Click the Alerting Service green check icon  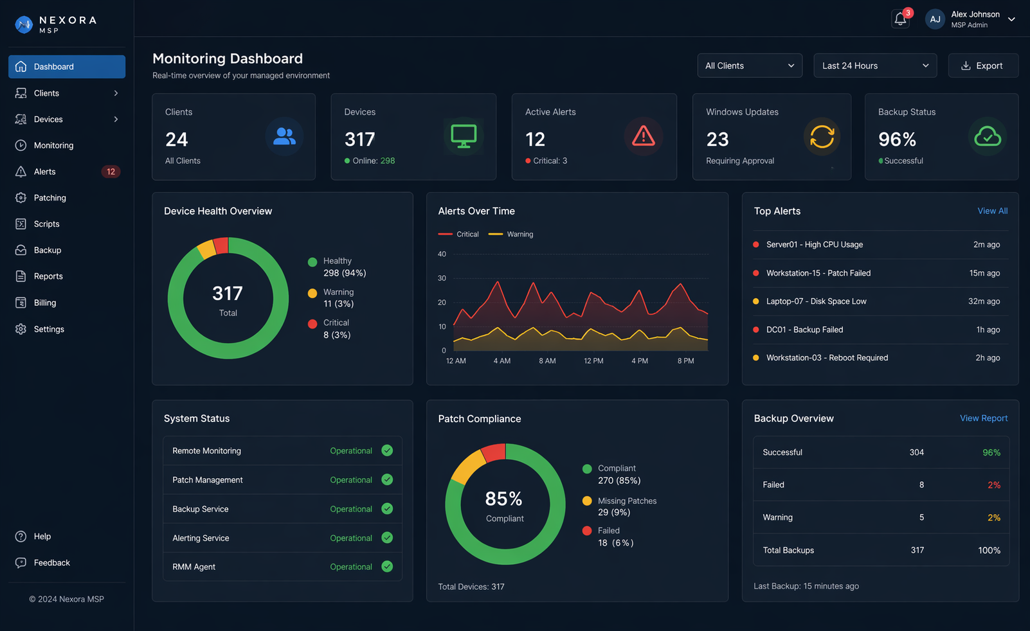click(387, 538)
